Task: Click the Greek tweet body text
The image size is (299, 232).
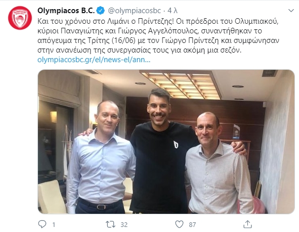Action: [x=158, y=35]
